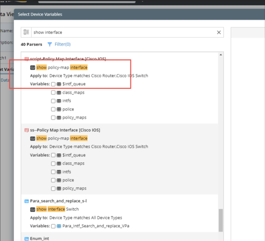Select the ss--Policy Map Interface [Cisco IOS] parser

pos(65,130)
